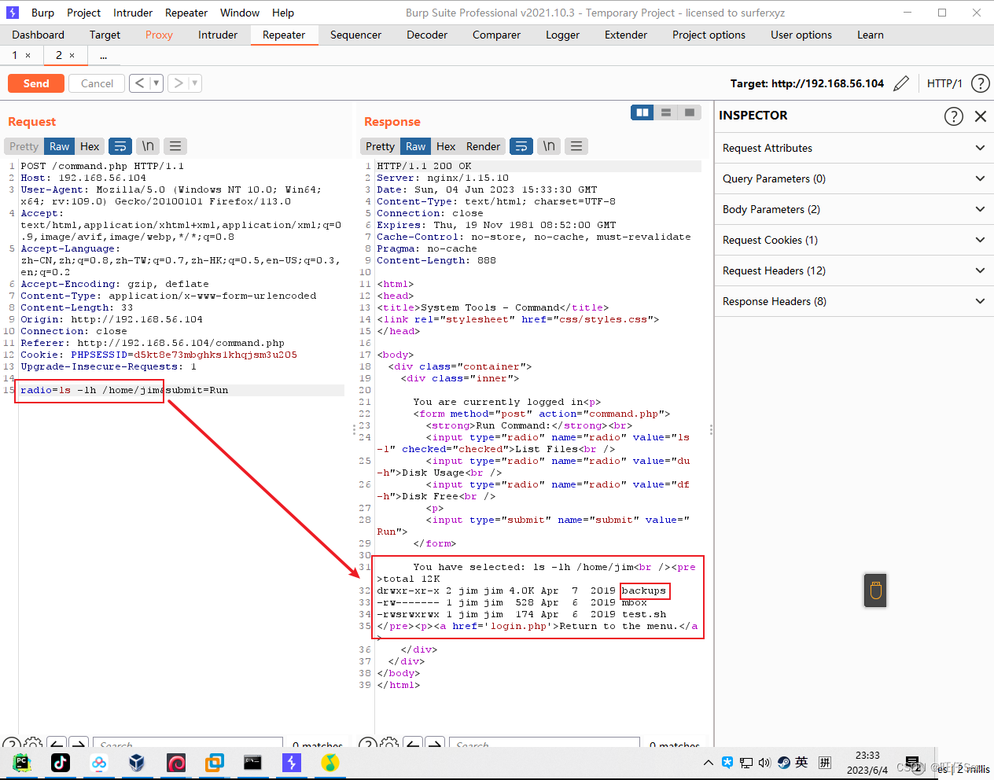The height and width of the screenshot is (780, 994).
Task: Open terminal window from the taskbar
Action: (x=252, y=763)
